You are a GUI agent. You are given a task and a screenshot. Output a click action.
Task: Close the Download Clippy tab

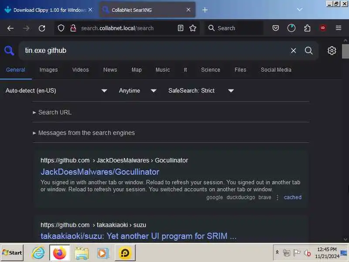[90, 10]
